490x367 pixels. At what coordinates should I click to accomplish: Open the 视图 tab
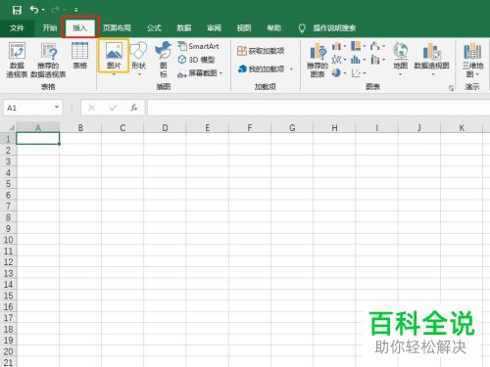tap(244, 28)
